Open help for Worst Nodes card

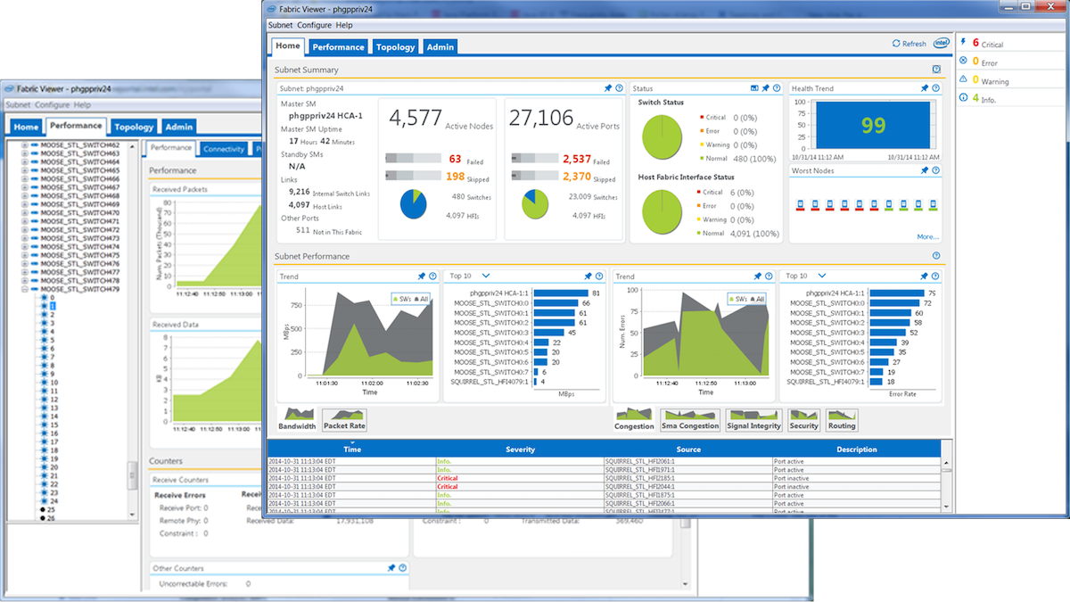coord(935,170)
